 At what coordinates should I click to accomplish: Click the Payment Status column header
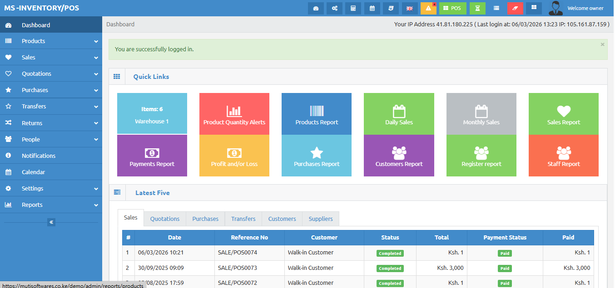505,237
